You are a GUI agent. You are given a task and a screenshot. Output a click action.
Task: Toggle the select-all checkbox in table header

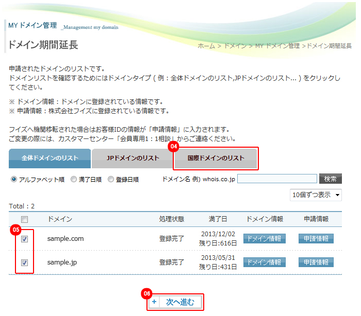pyautogui.click(x=24, y=220)
